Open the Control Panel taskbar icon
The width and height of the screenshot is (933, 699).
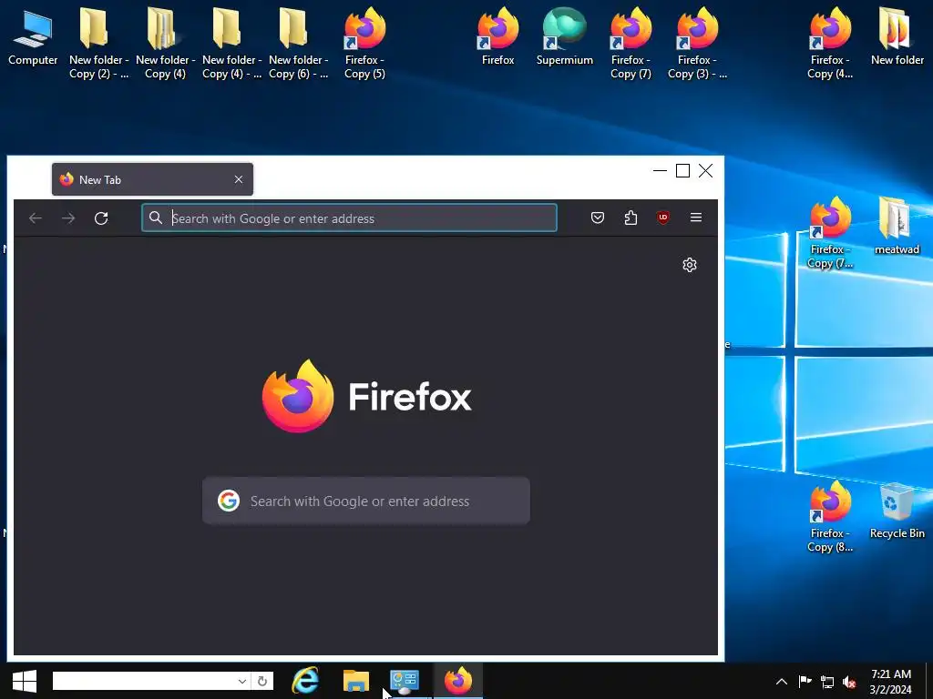(405, 681)
